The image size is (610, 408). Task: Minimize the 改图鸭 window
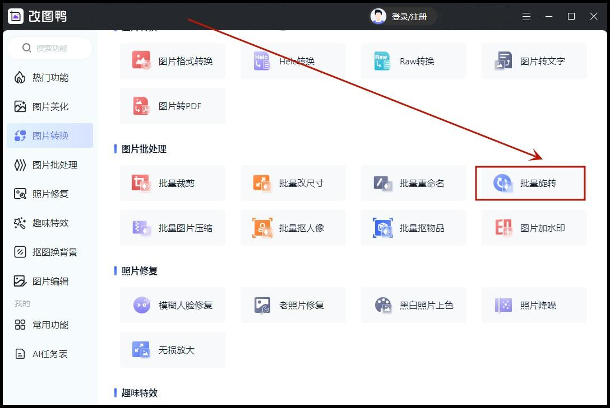549,16
